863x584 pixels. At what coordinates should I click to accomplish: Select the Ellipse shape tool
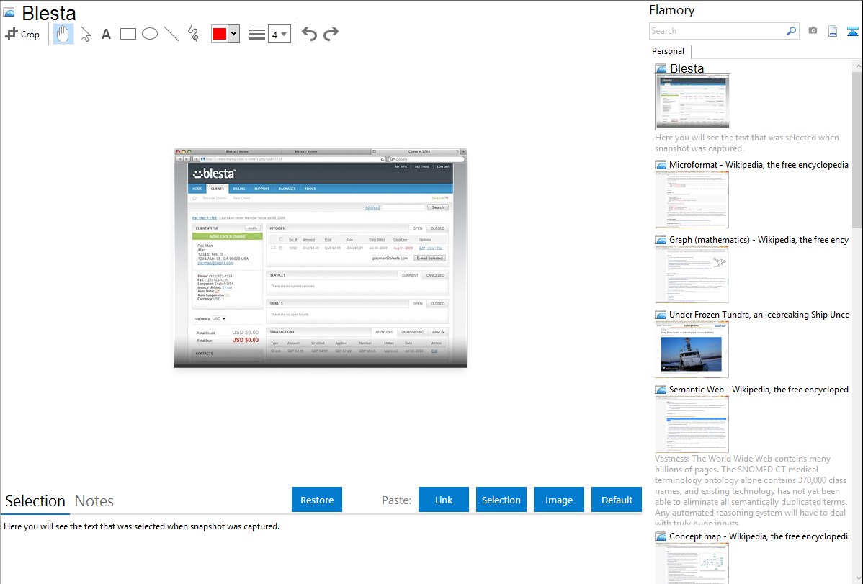(x=150, y=34)
